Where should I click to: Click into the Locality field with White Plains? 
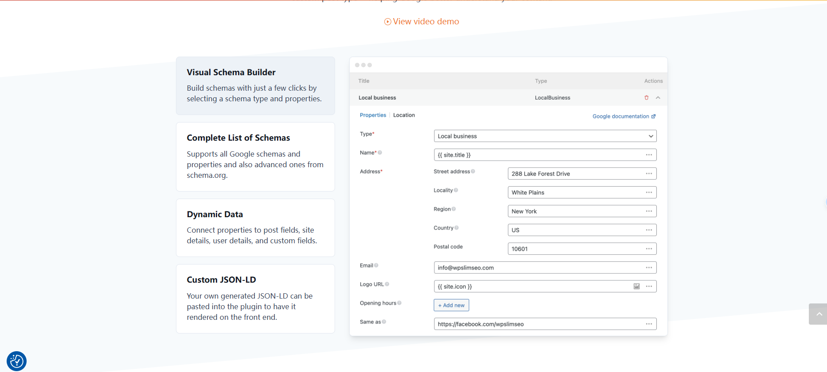[x=575, y=192]
